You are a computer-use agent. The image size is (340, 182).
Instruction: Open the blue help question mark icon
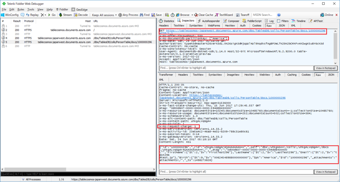[x=279, y=15]
